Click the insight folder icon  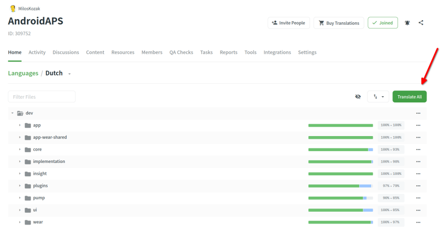[x=27, y=174]
